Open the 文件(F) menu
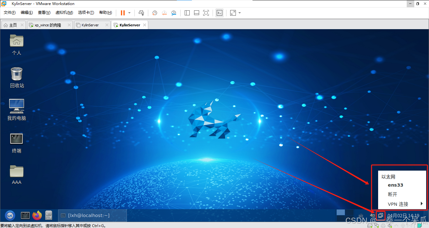Viewport: 429px width, 228px height. pos(10,13)
